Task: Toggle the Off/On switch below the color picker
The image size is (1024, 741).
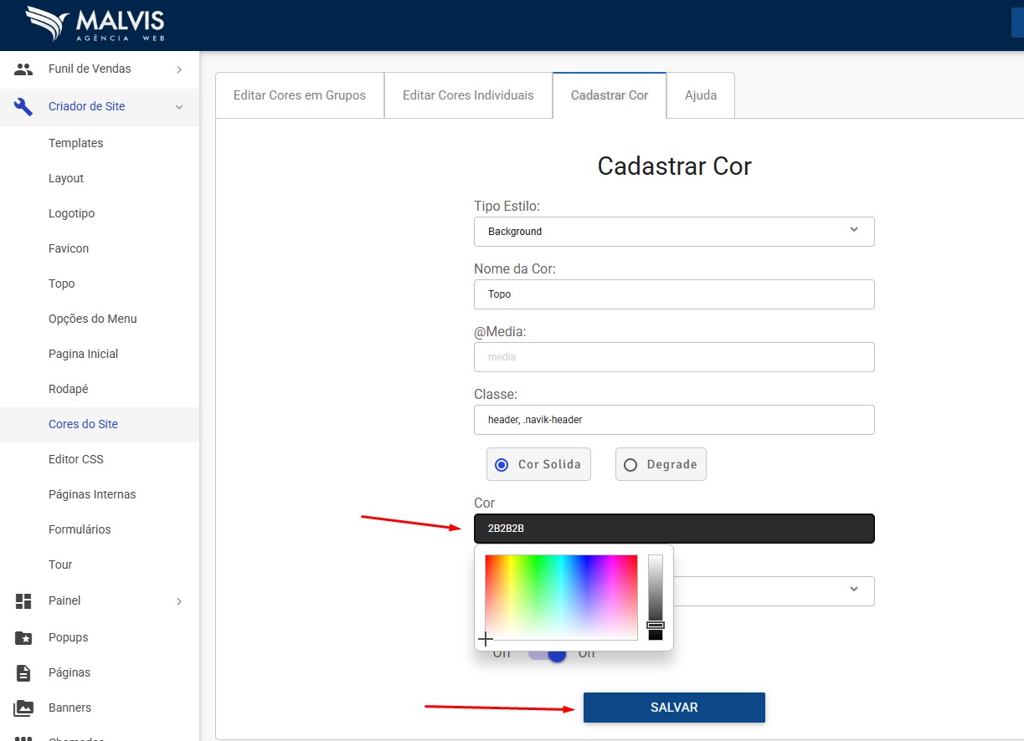Action: point(548,653)
